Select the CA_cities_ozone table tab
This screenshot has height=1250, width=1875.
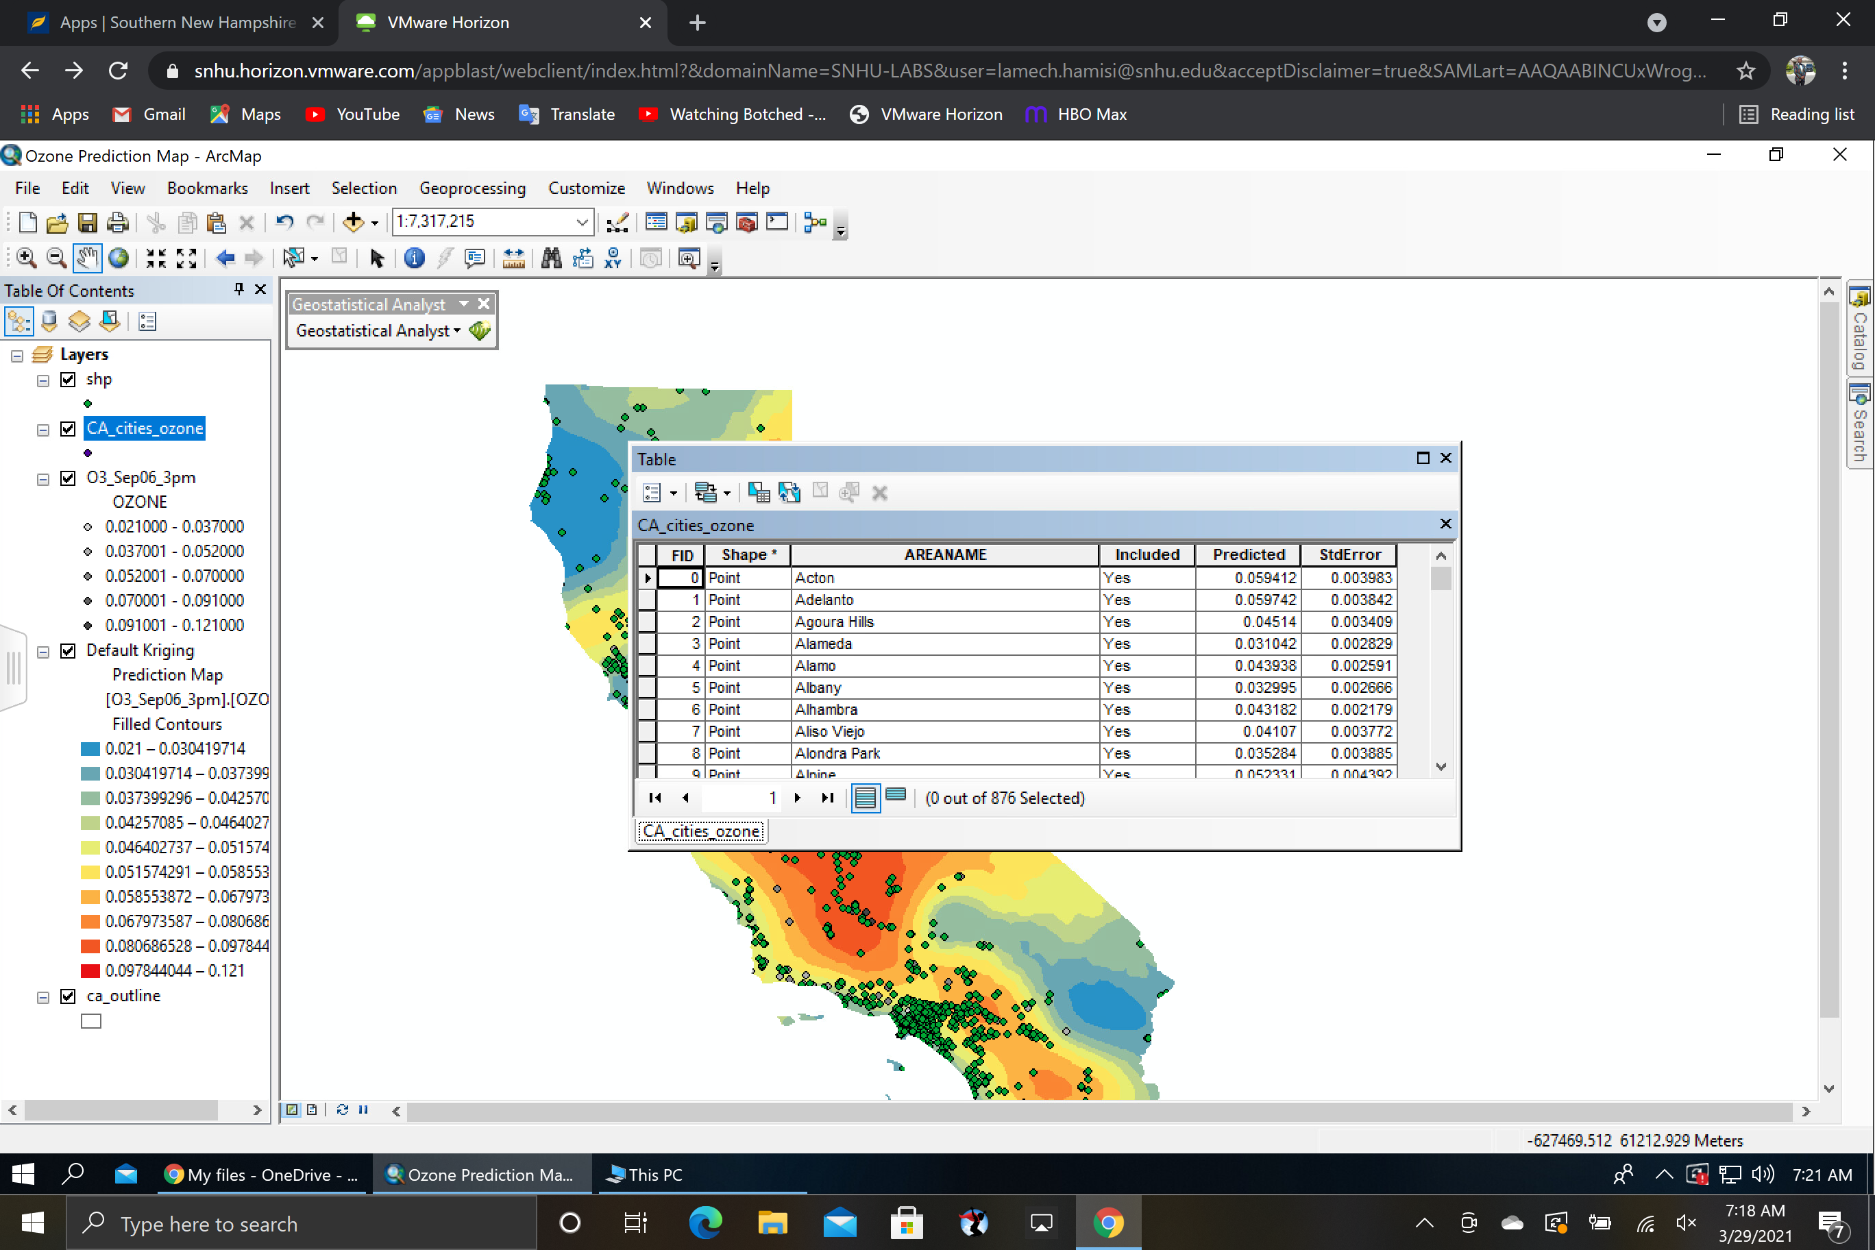(x=702, y=831)
